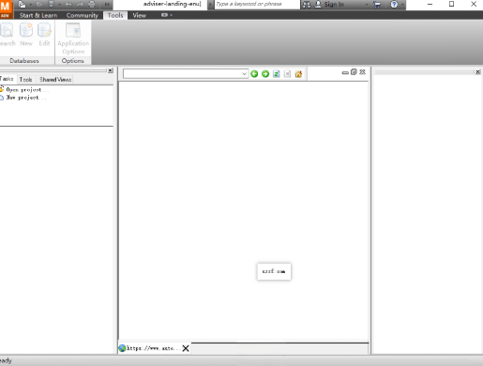The image size is (483, 366).
Task: Switch to the Tasks panel tab
Action: click(x=7, y=79)
